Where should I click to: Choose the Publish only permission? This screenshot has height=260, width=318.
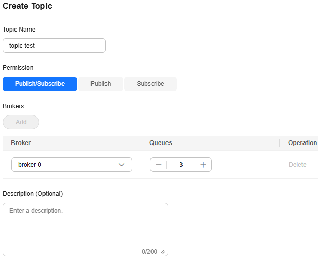tap(101, 84)
